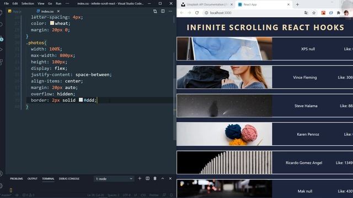Screen dimensions: 353x198
Task: Click the site information icon beside localhost
Action: point(206,13)
